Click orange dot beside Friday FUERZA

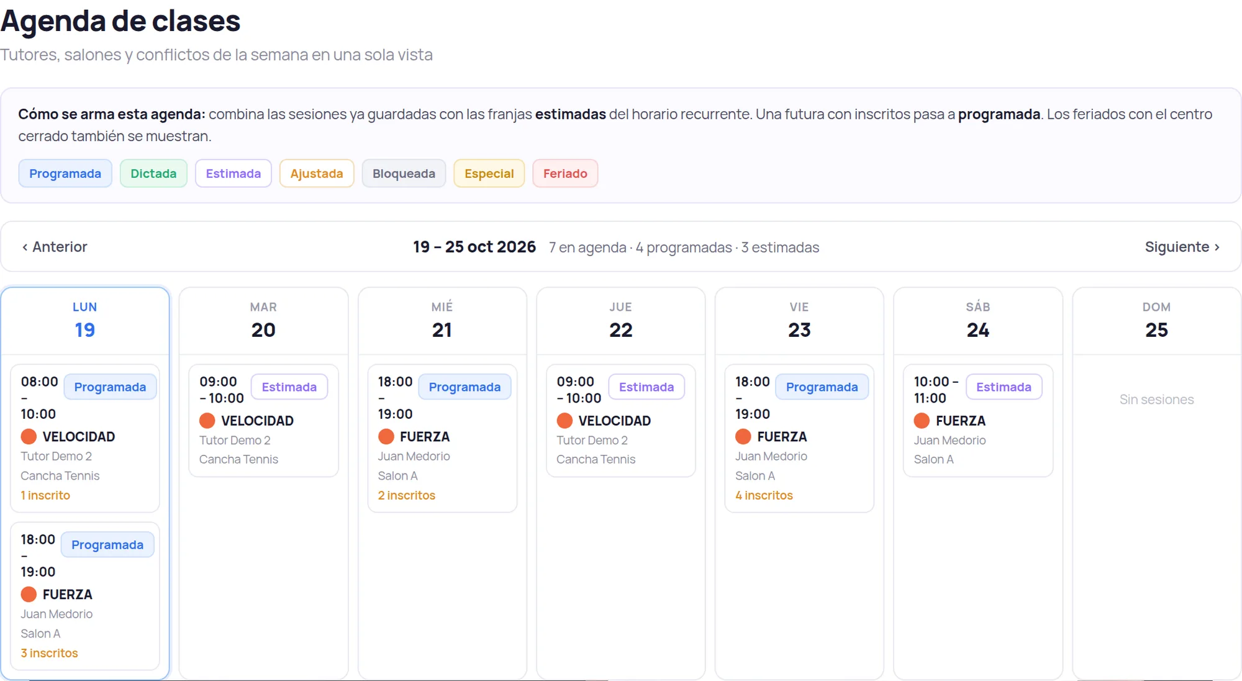[x=743, y=437]
